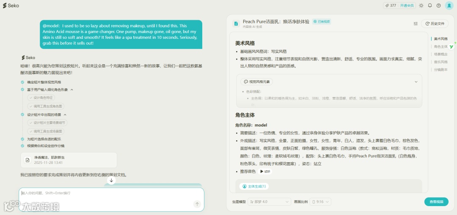Viewport: 457px width, 215px height.
Task: Open 历史文件 history files
Action: (x=435, y=24)
